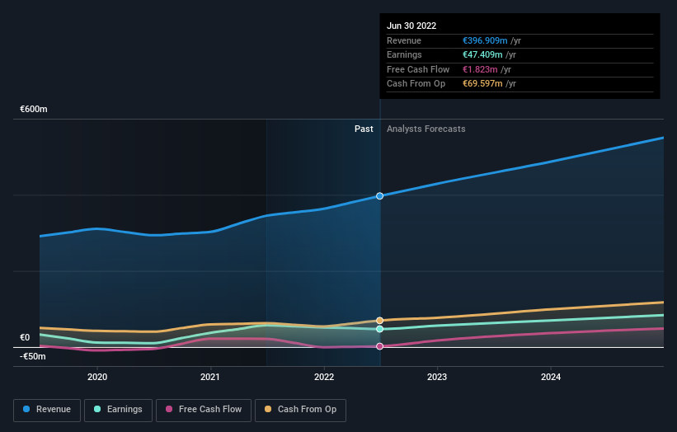Click the 2021 x-axis label

pyautogui.click(x=209, y=377)
